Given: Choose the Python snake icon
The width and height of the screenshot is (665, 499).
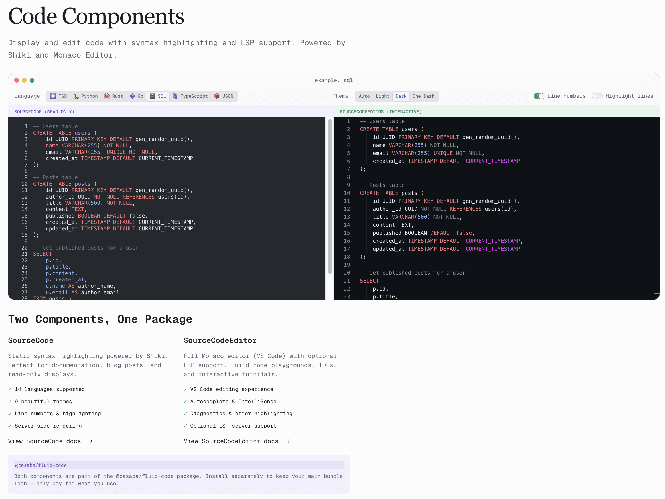Looking at the screenshot, I should [x=76, y=96].
